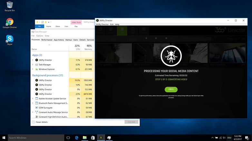Click the Task Manager window title icon
Viewport: 252px width, 141px height.
click(x=33, y=32)
